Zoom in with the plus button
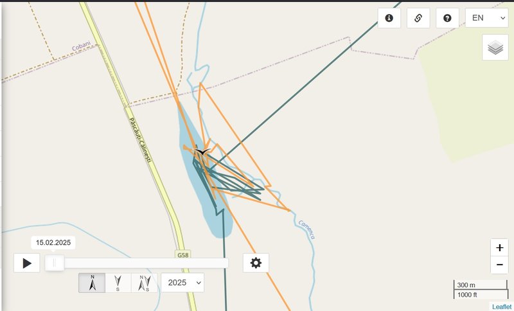Screen dimensions: 514x311 pyautogui.click(x=500, y=247)
